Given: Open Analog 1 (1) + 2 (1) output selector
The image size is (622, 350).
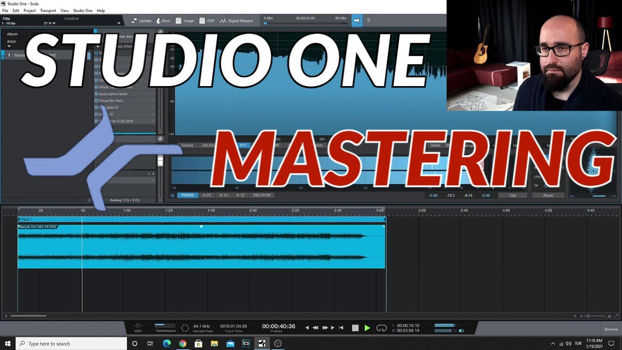Looking at the screenshot, I should point(124,200).
